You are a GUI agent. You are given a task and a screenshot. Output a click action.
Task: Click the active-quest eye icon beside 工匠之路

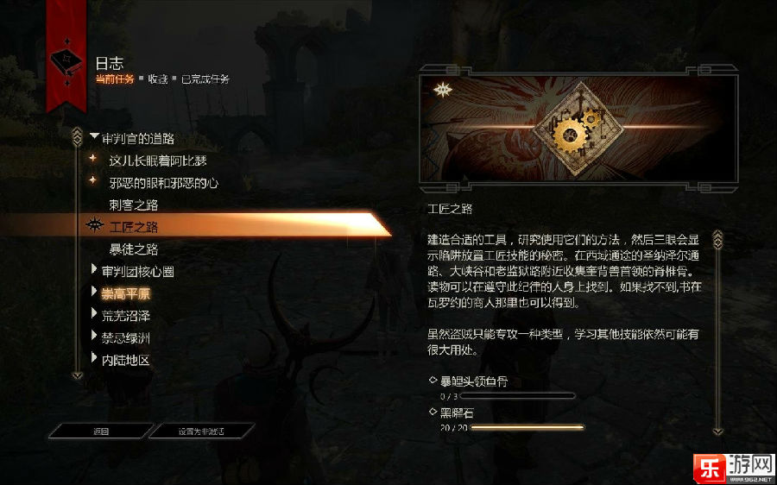pyautogui.click(x=94, y=226)
